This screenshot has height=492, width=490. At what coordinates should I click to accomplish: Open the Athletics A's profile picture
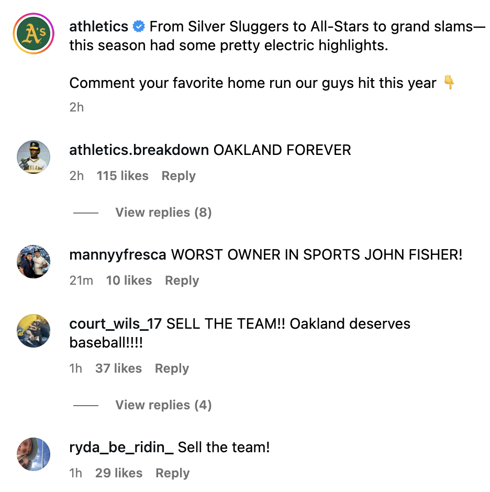(34, 33)
